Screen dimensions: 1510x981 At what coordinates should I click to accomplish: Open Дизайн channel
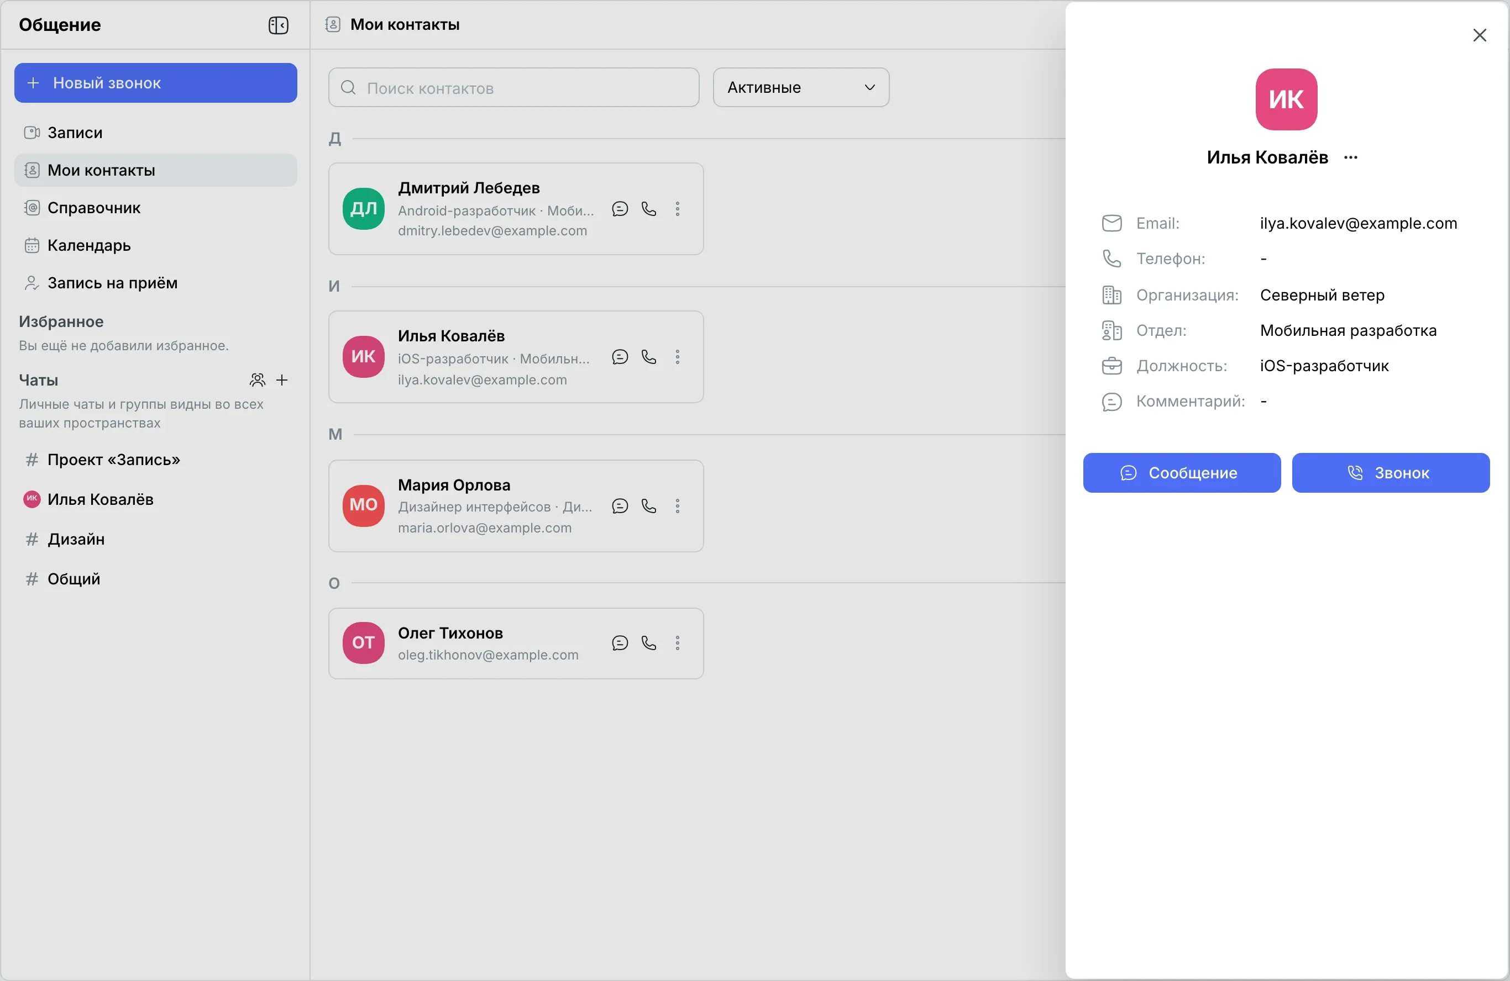coord(155,539)
